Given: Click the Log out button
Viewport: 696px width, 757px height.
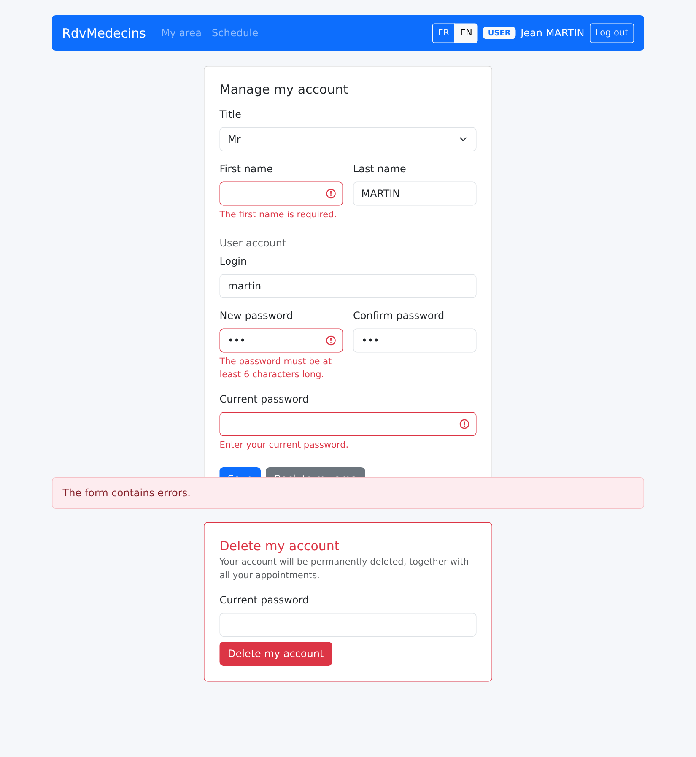Looking at the screenshot, I should pos(612,33).
